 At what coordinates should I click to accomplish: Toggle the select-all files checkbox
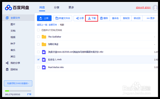(38, 30)
